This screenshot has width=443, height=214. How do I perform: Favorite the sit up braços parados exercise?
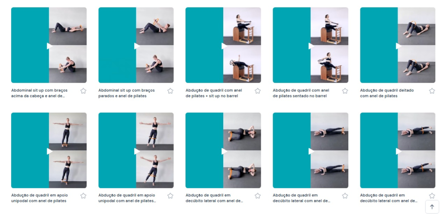[x=170, y=91]
